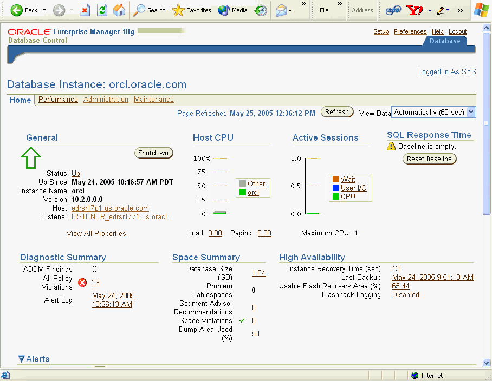Open the View Data refresh interval dropdown
Viewport: 492px width, 381px height.
(x=470, y=113)
